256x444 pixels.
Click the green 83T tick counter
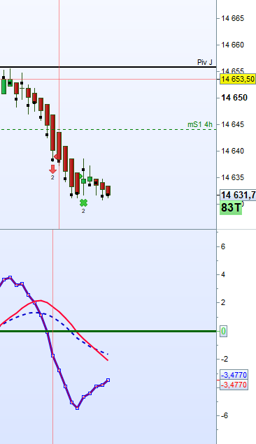(231, 207)
